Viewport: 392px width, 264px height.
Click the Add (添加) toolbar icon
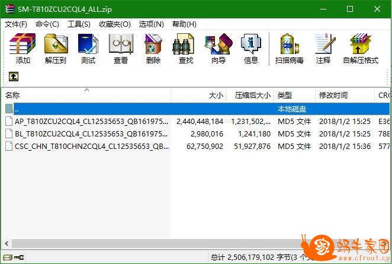(x=23, y=44)
